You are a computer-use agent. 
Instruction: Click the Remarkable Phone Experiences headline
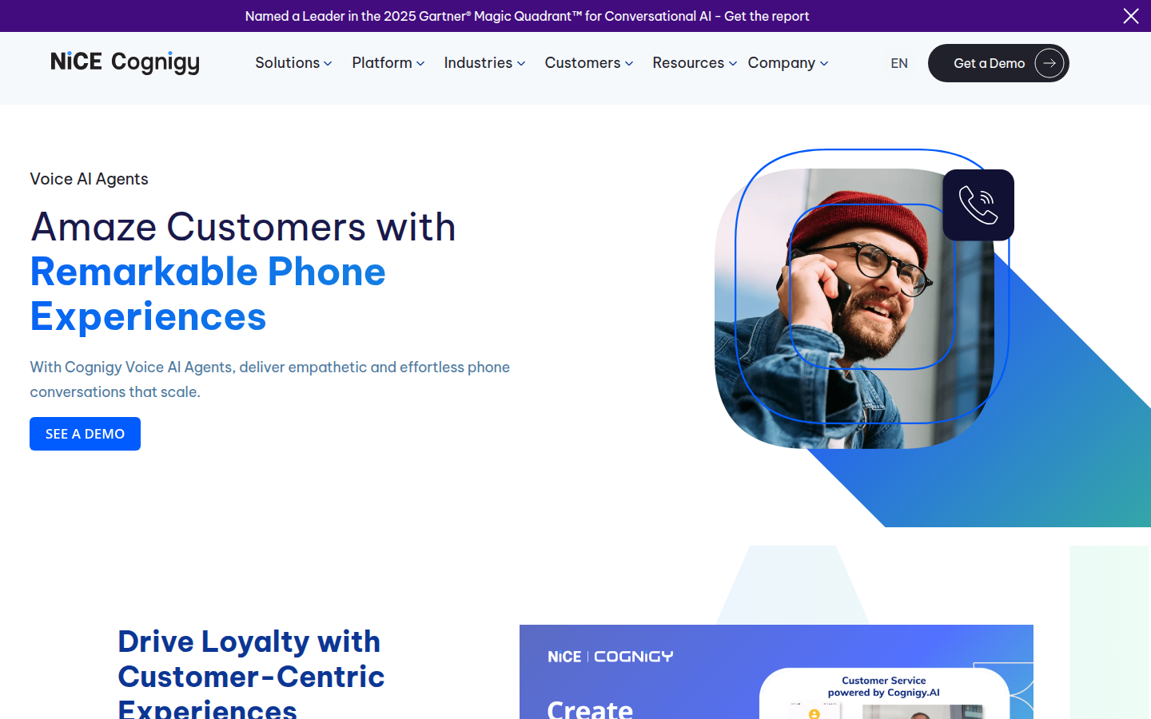point(208,294)
